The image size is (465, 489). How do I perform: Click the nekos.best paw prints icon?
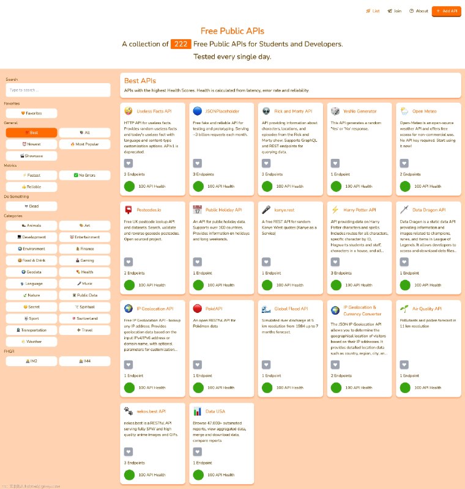coord(128,411)
